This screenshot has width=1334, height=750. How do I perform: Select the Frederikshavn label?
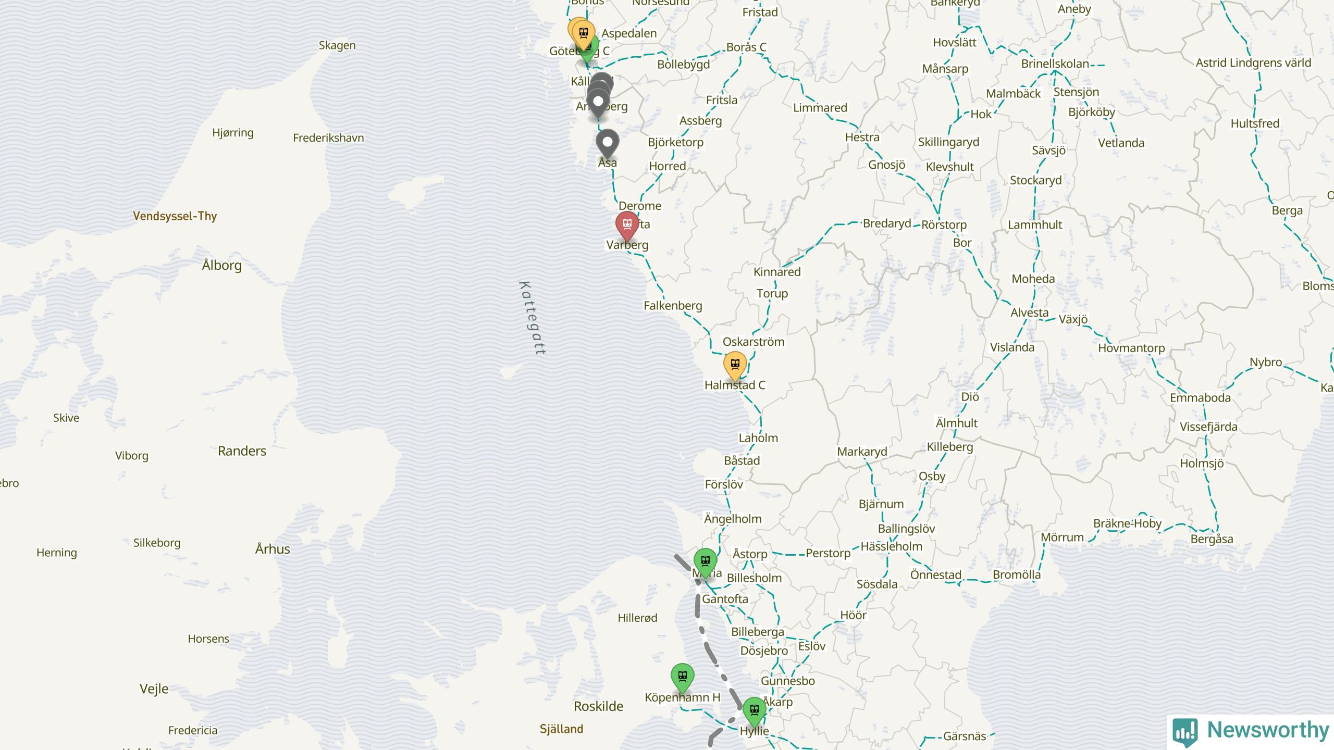(328, 138)
